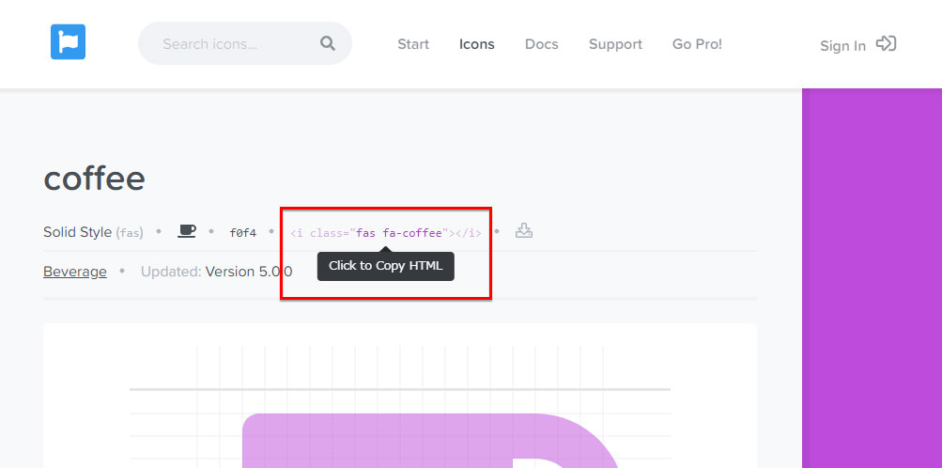Go to the Icons section
Image resolution: width=942 pixels, height=468 pixels.
pos(477,44)
